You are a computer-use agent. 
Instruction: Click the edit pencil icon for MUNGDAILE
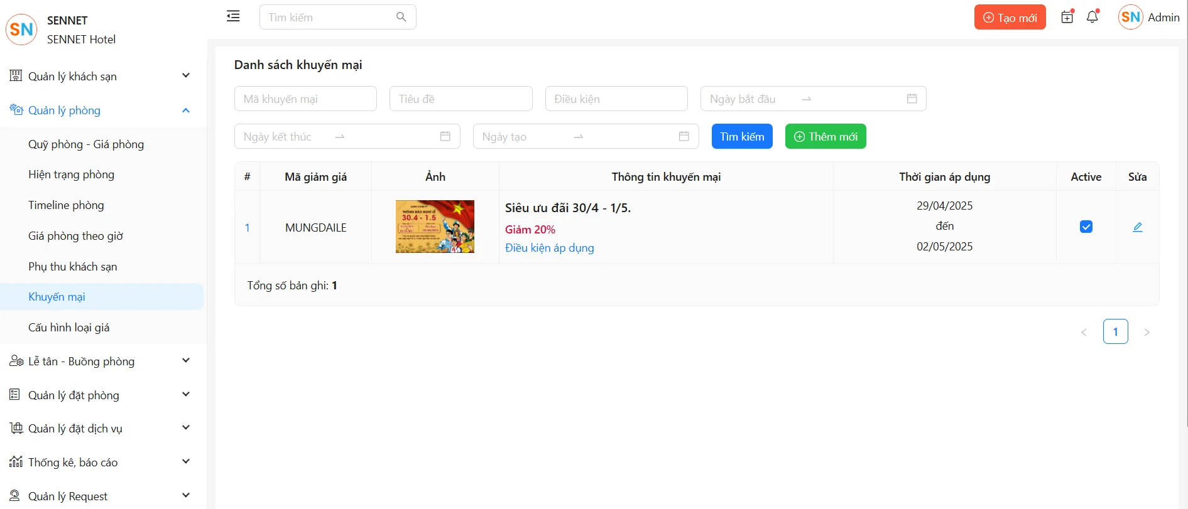point(1137,227)
